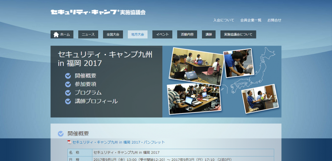Click the セキュリティ・キャンプ実施協議会 site logo

(98, 12)
